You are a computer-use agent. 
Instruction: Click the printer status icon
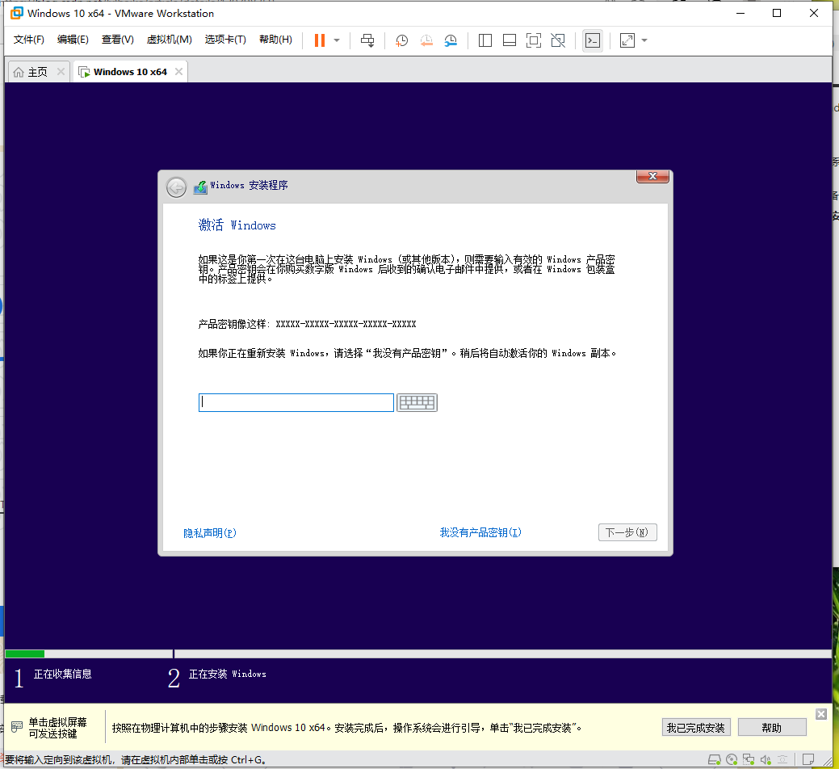pyautogui.click(x=782, y=759)
